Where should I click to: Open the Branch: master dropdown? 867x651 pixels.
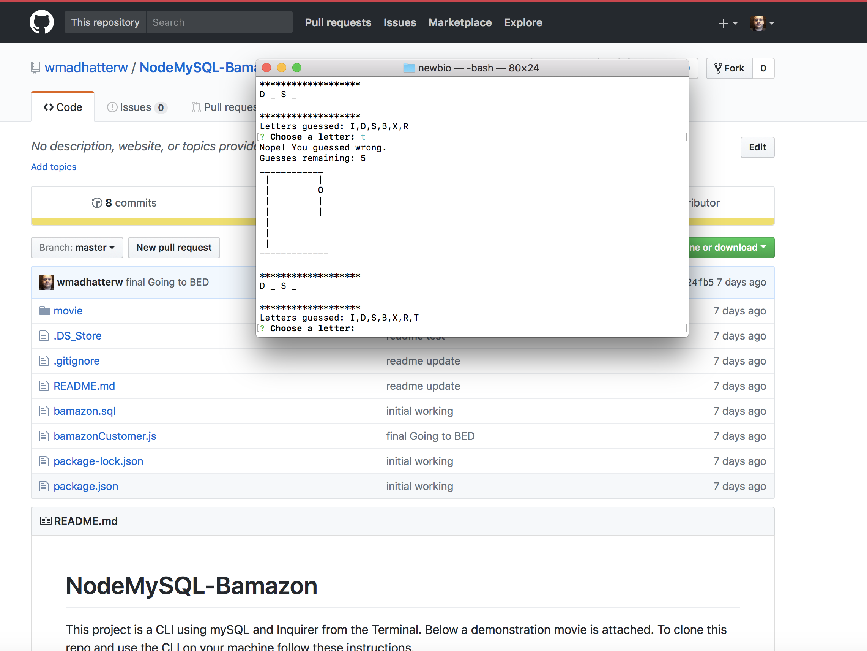(x=77, y=248)
